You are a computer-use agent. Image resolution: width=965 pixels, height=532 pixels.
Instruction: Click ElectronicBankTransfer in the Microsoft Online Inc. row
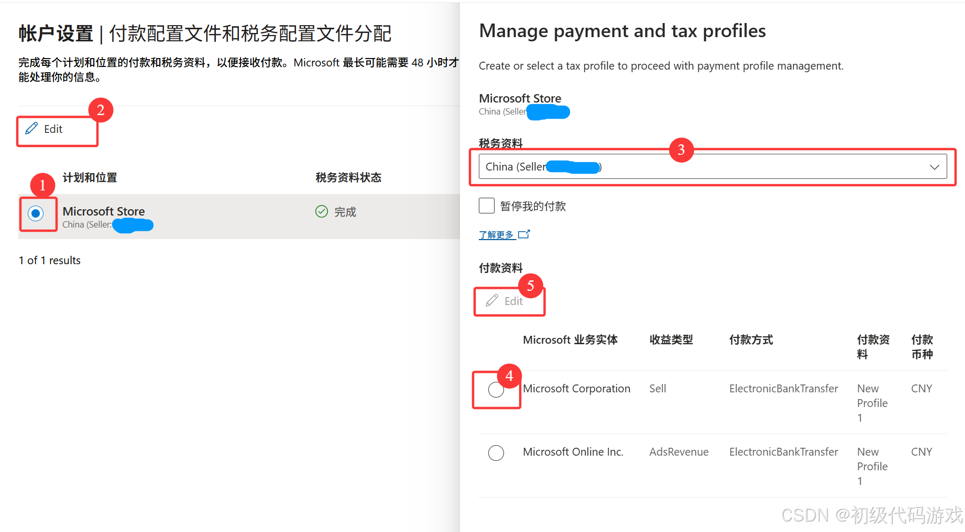click(x=784, y=452)
